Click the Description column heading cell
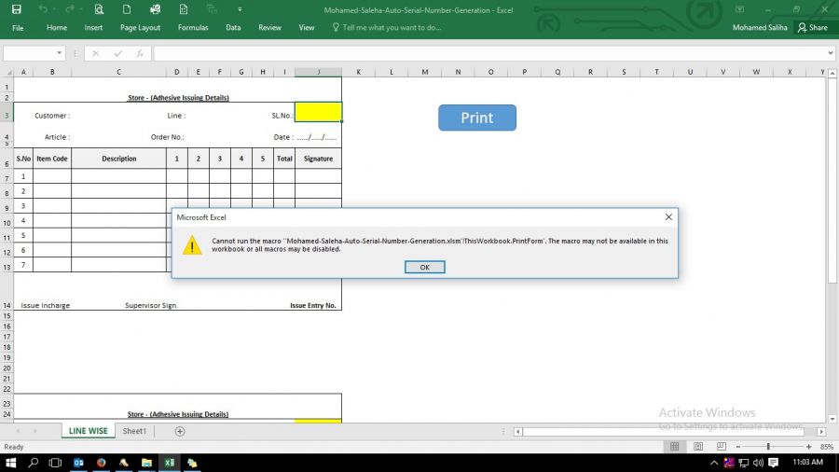 (x=118, y=159)
